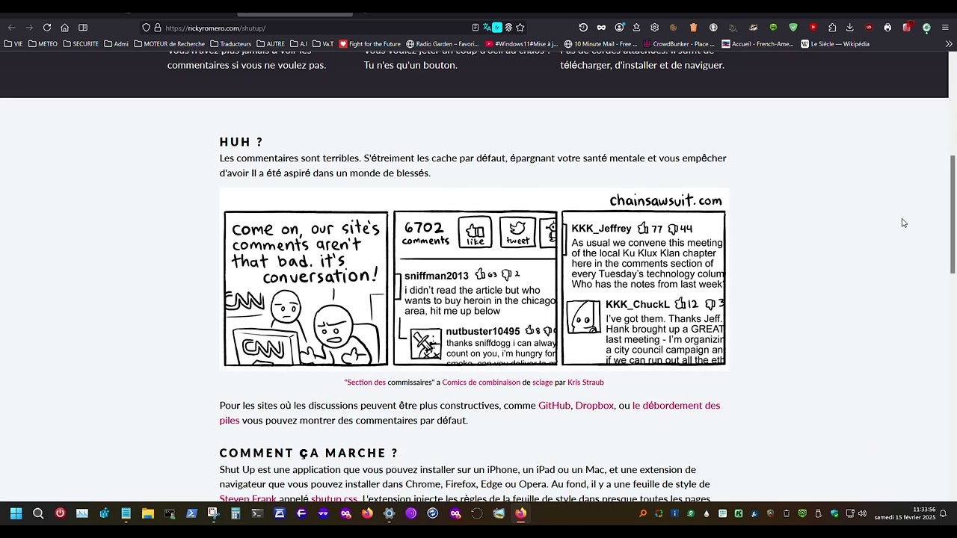Open the Windows Start menu
The height and width of the screenshot is (538, 957).
16,513
